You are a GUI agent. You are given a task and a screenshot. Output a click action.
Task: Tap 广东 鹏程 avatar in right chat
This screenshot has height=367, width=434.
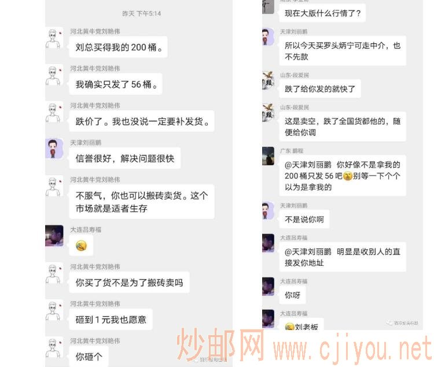268,156
